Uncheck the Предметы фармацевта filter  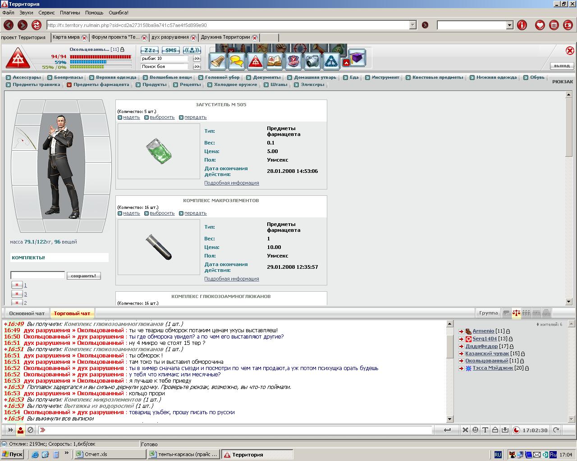click(69, 85)
